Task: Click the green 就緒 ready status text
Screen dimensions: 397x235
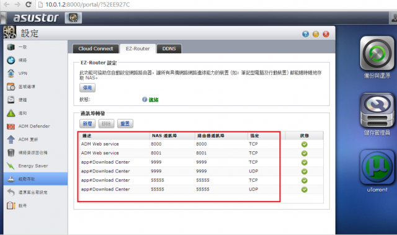Action: click(x=153, y=100)
